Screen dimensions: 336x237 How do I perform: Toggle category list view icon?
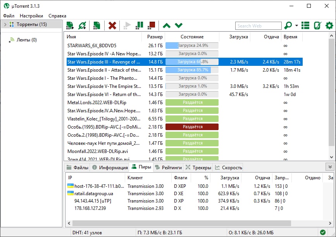(x=305, y=26)
